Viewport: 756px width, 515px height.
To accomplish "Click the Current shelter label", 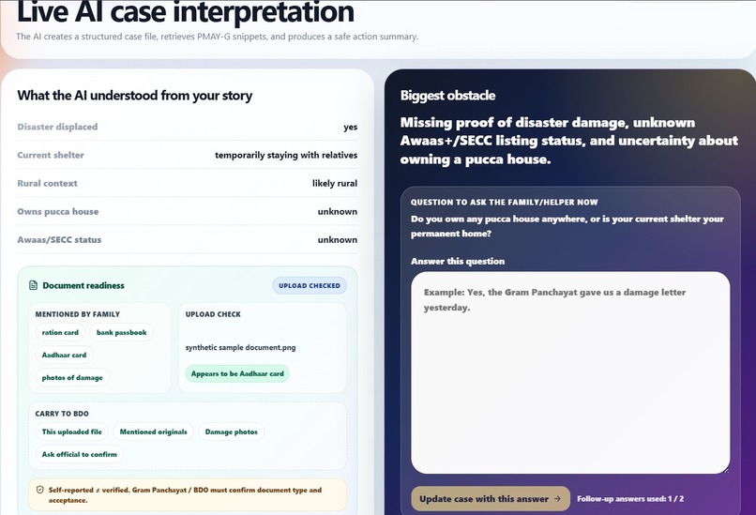I will pos(51,155).
